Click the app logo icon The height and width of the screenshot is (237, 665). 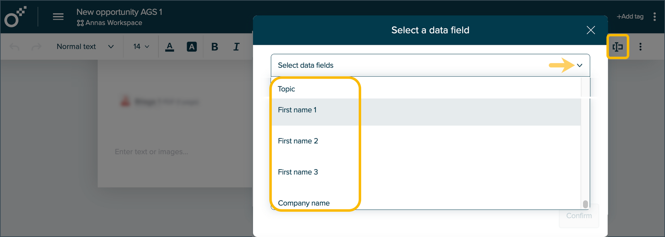pyautogui.click(x=15, y=17)
